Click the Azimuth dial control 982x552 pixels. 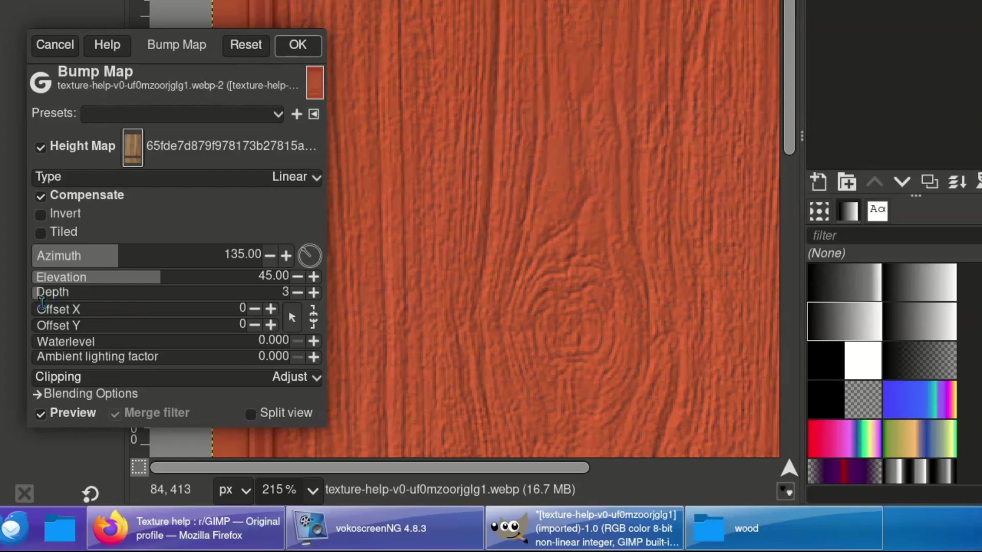pyautogui.click(x=309, y=256)
